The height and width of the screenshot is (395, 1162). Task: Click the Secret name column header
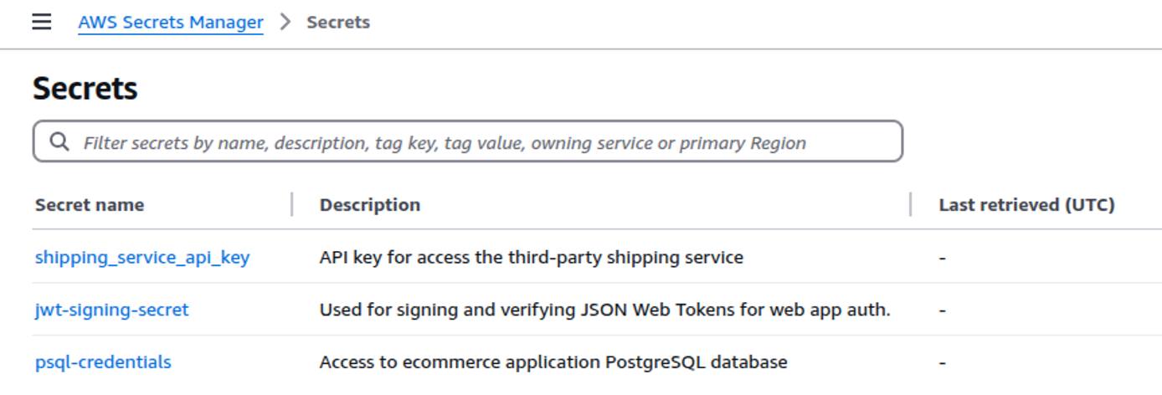[90, 205]
